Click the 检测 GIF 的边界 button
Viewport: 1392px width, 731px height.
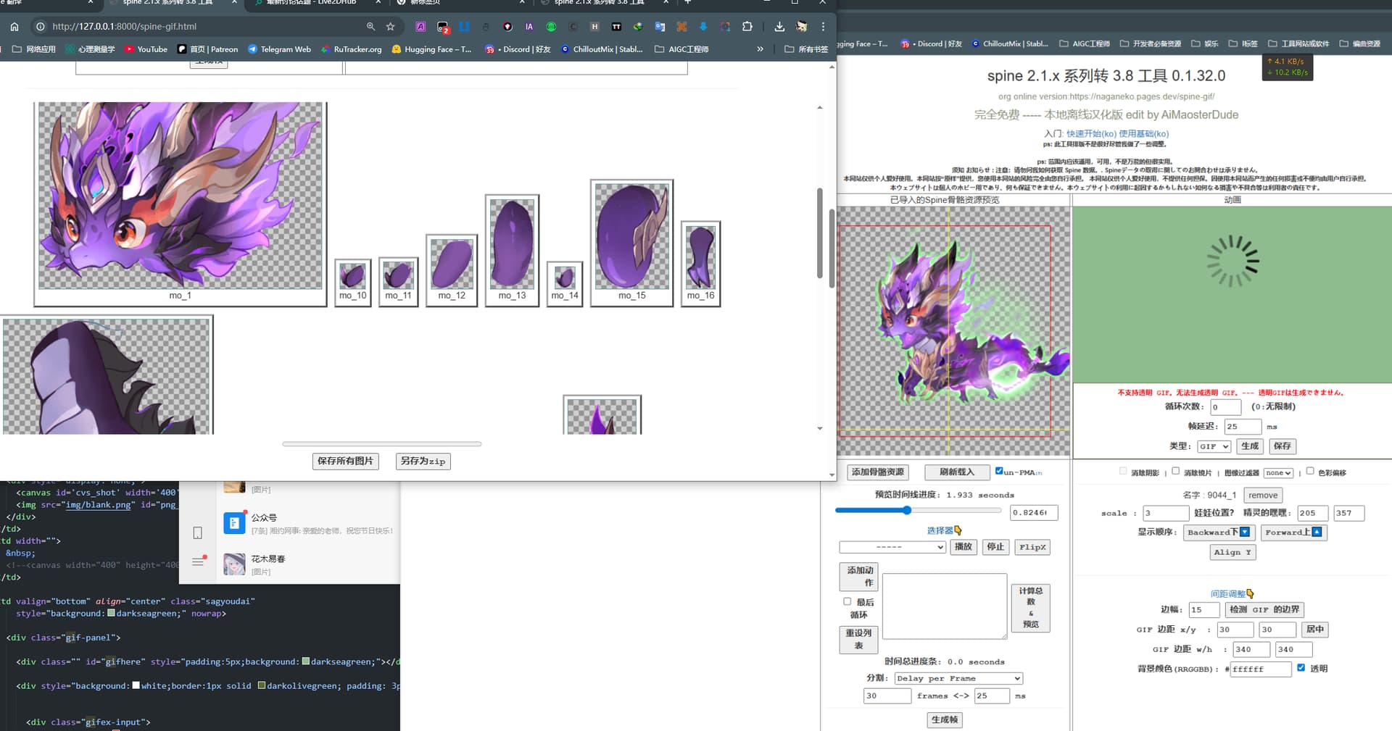coord(1264,609)
